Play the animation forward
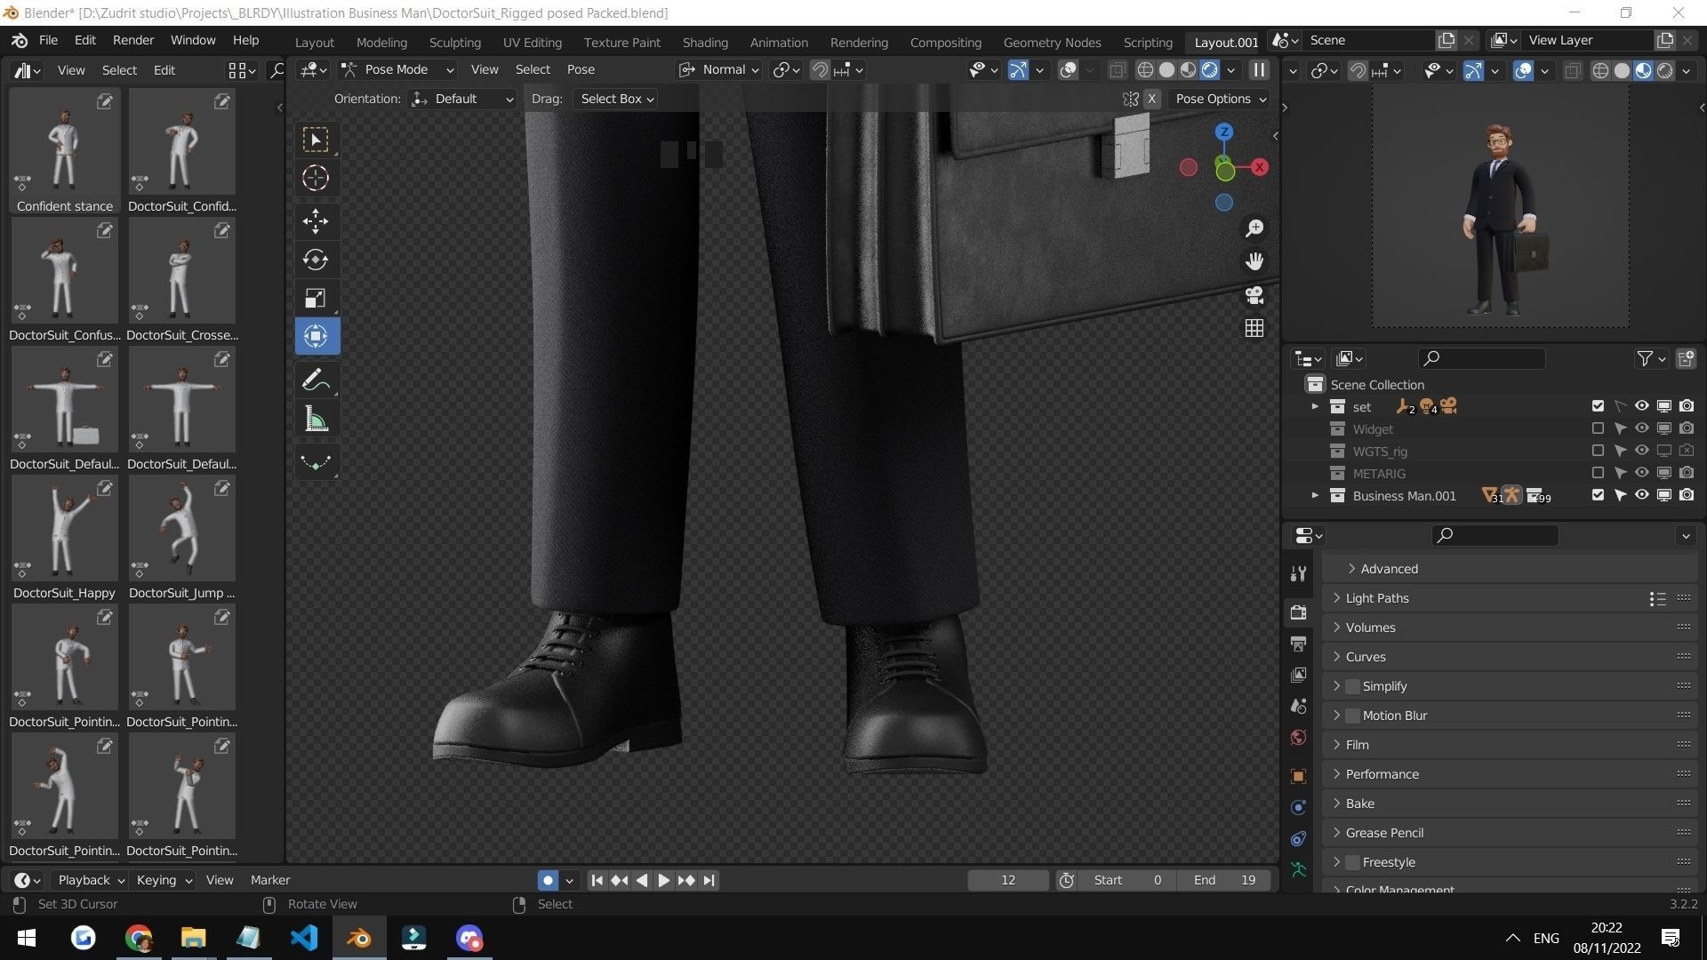This screenshot has height=960, width=1707. point(663,880)
